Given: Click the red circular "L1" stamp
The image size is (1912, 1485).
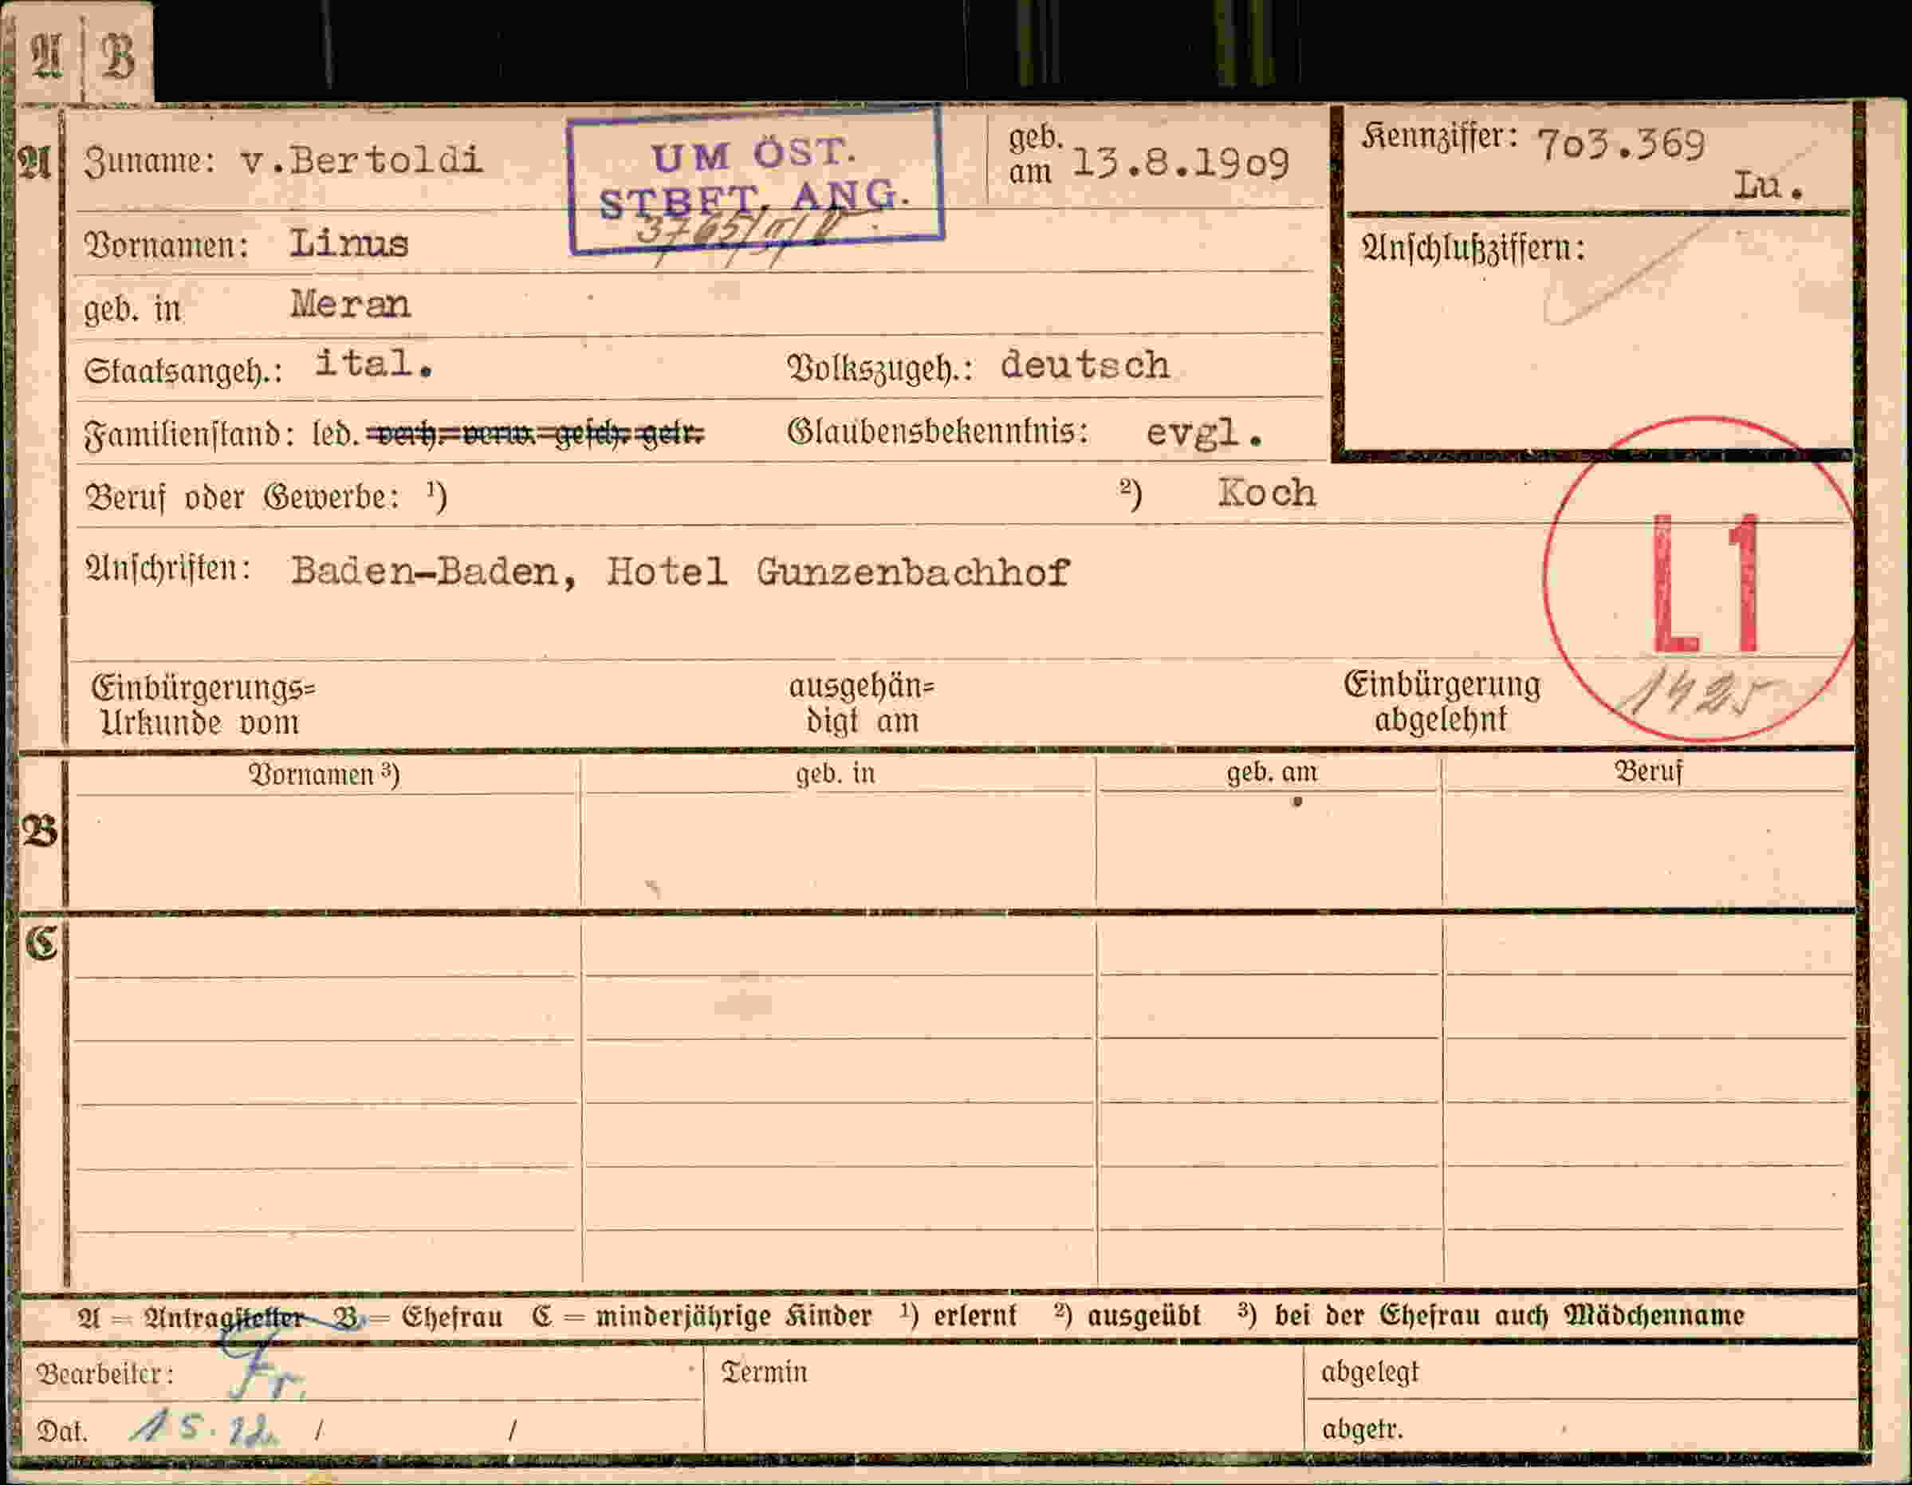Looking at the screenshot, I should pos(1701,579).
